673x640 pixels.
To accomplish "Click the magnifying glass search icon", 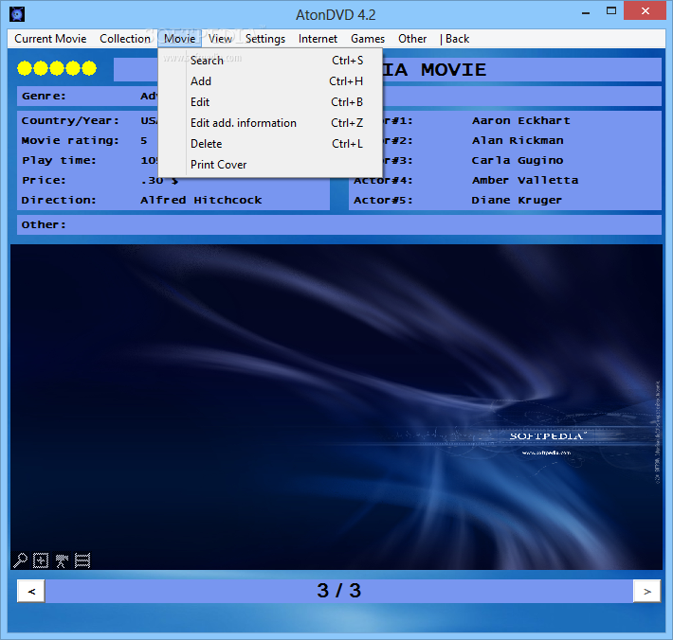I will 20,560.
